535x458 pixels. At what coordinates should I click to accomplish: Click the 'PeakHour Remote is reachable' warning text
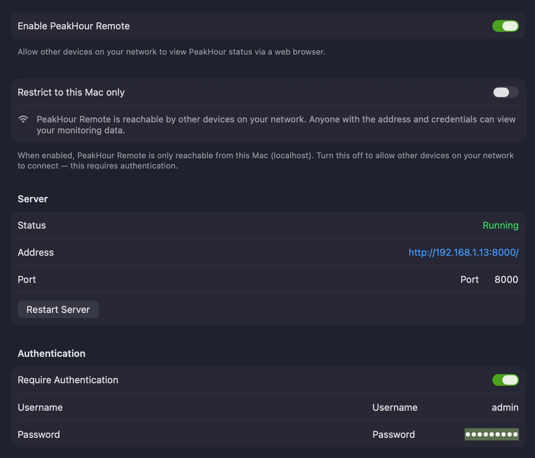click(x=276, y=125)
